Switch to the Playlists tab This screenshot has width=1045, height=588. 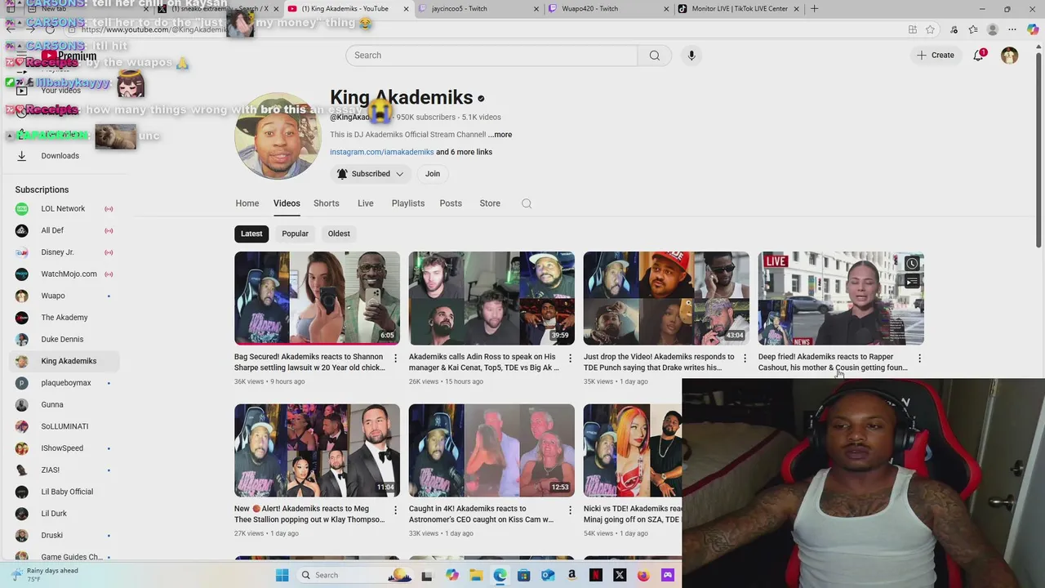coord(408,203)
